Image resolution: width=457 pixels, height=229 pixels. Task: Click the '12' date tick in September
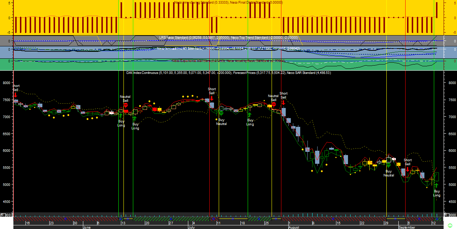point(433,223)
